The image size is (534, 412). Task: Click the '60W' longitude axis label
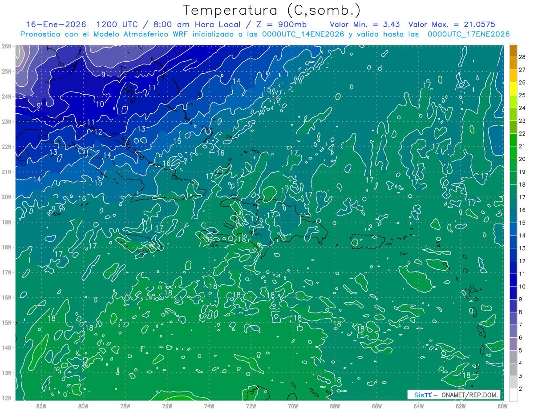[502, 406]
